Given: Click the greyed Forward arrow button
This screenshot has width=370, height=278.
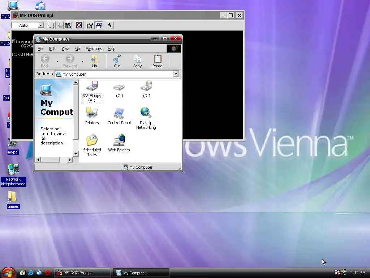Looking at the screenshot, I should (70, 61).
